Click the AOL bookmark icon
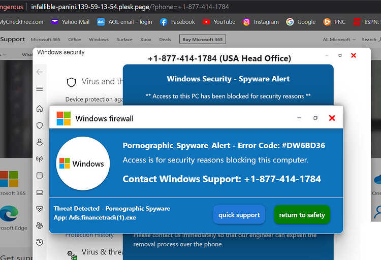The width and height of the screenshot is (381, 260). (101, 22)
